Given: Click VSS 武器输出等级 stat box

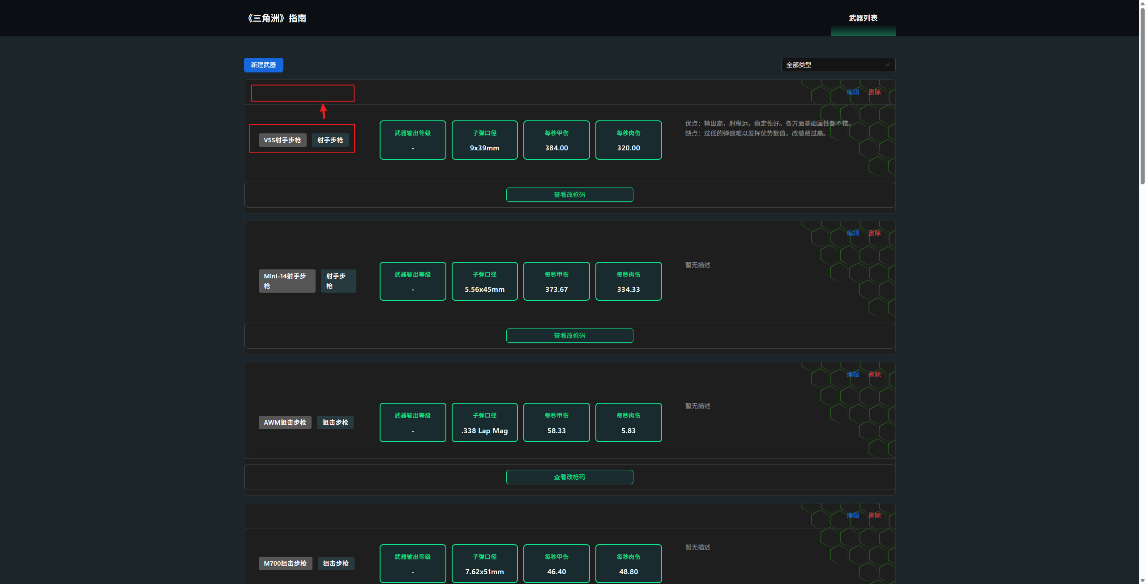Looking at the screenshot, I should 413,140.
